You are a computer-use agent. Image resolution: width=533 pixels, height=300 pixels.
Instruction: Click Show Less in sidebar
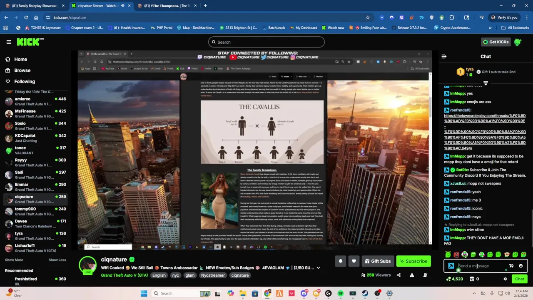point(57,260)
